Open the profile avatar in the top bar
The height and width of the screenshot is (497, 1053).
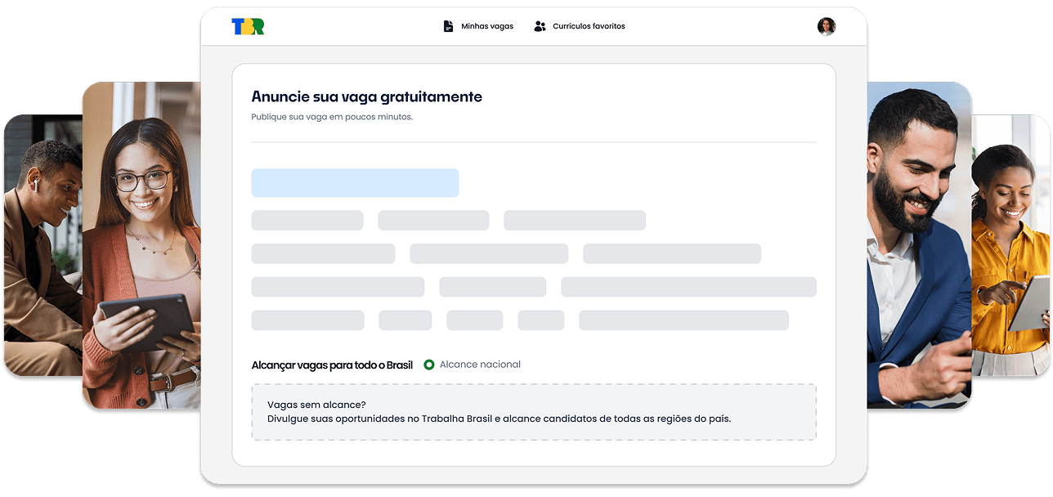(x=827, y=25)
